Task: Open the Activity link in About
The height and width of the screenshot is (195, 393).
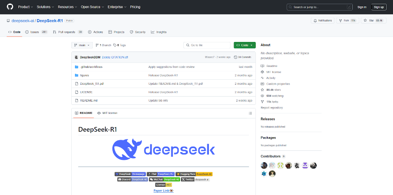Action: (x=268, y=78)
